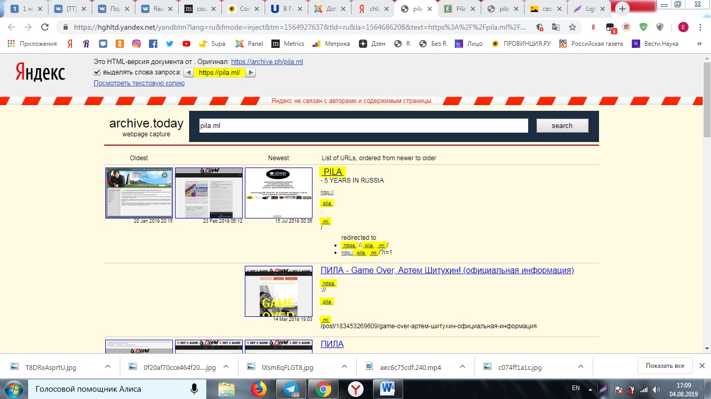Screen dimensions: 711x399
Task: Switch to the 'Pila' tab with E icon
Action: click(x=460, y=9)
